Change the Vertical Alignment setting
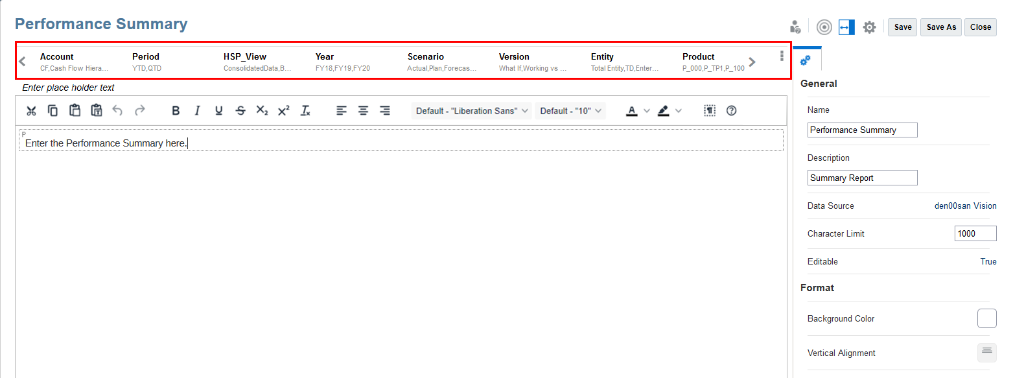Image resolution: width=1013 pixels, height=378 pixels. (x=986, y=352)
